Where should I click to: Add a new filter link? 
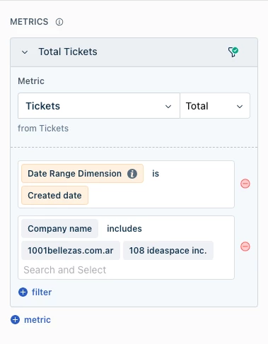point(42,292)
